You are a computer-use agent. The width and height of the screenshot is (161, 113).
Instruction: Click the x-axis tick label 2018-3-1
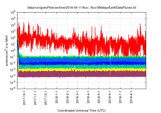pyautogui.click(x=77, y=97)
